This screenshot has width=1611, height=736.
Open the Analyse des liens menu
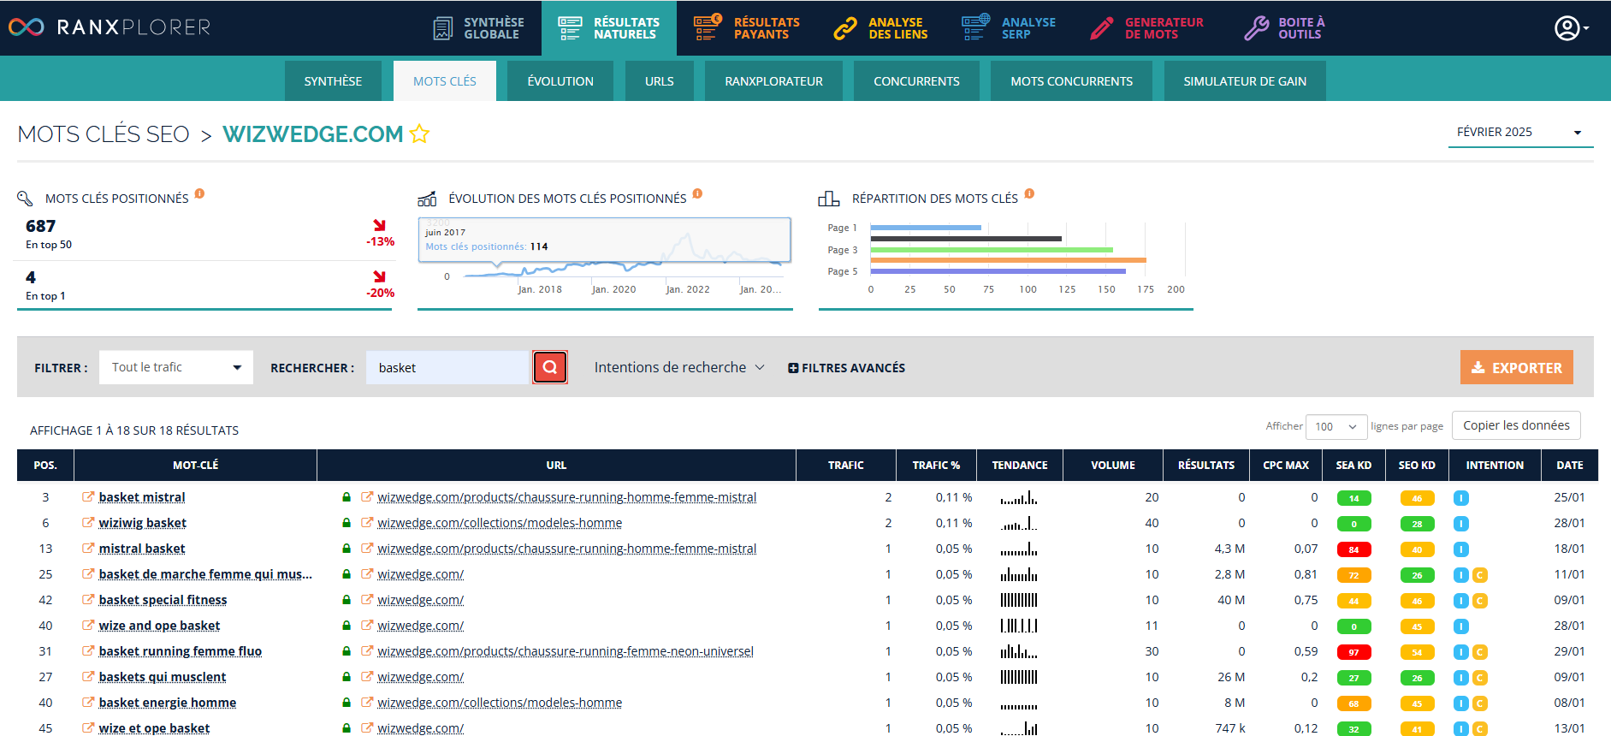click(x=880, y=28)
